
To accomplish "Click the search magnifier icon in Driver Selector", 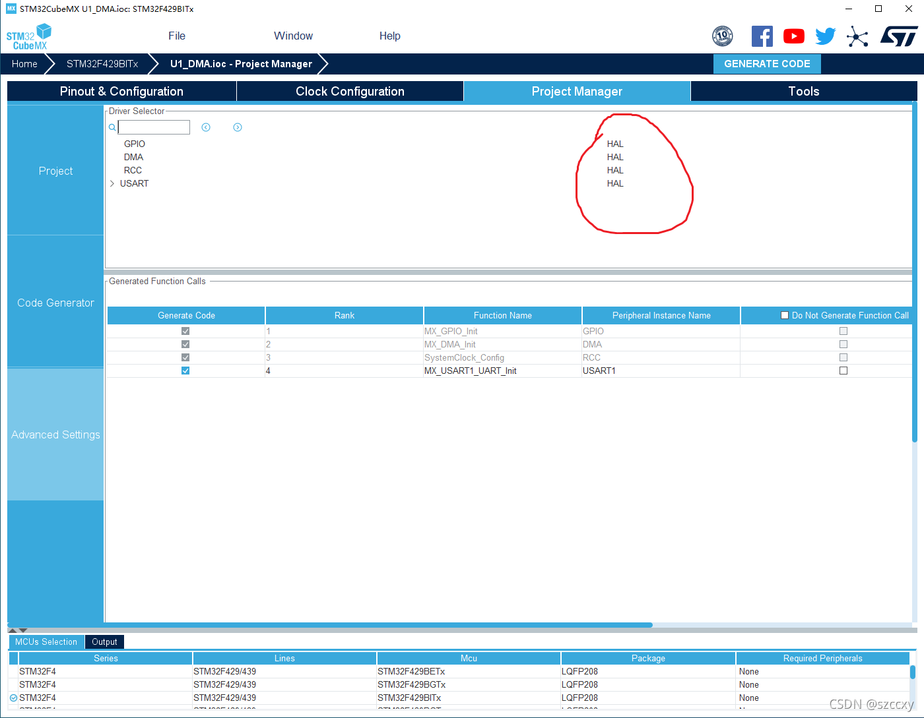I will [112, 127].
